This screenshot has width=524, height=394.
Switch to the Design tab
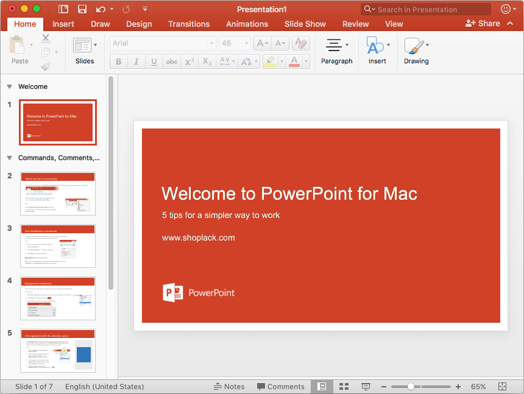pyautogui.click(x=139, y=24)
